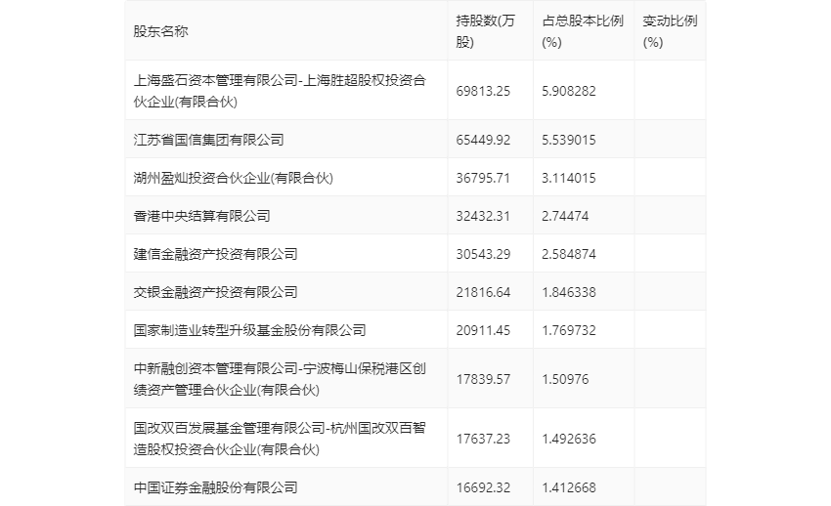
Task: Select the percentage 1.492636
Action: [569, 439]
